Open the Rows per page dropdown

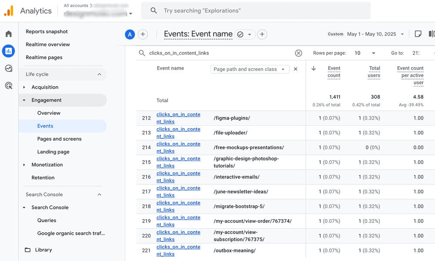click(365, 53)
